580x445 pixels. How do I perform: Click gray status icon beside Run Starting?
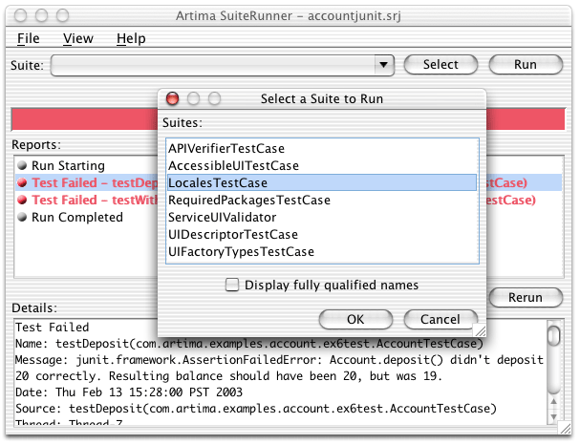22,165
